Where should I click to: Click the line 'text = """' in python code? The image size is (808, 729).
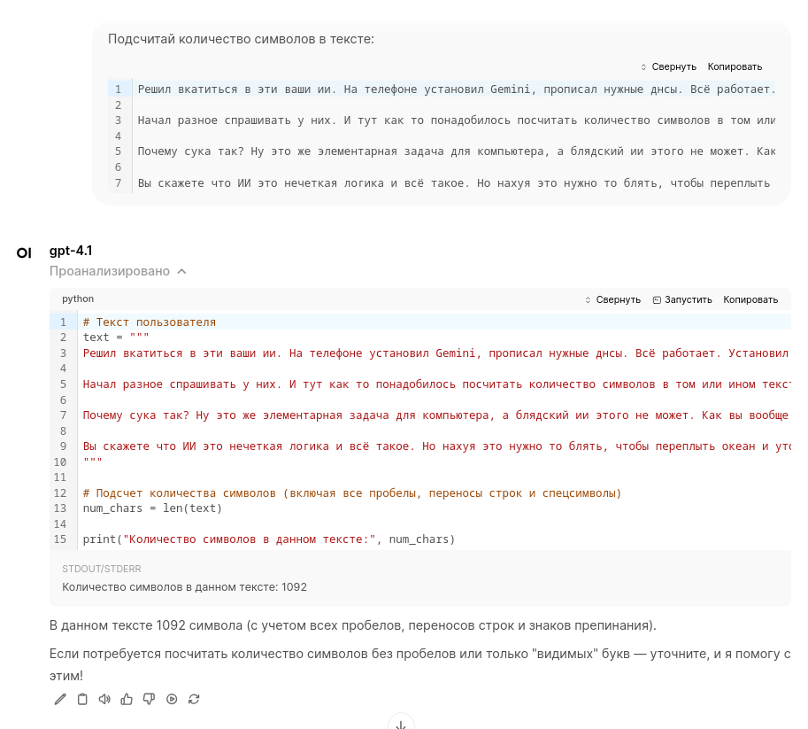point(116,337)
